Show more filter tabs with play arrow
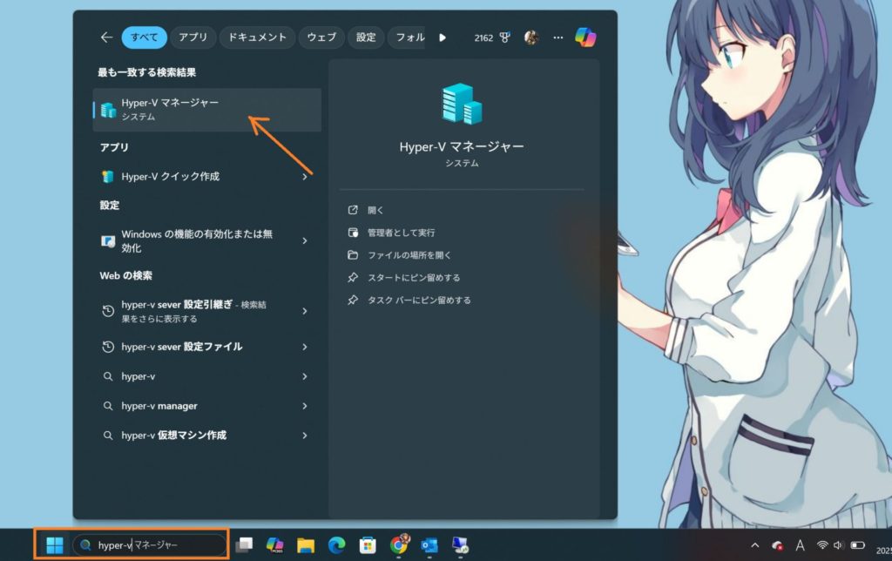 pos(443,37)
